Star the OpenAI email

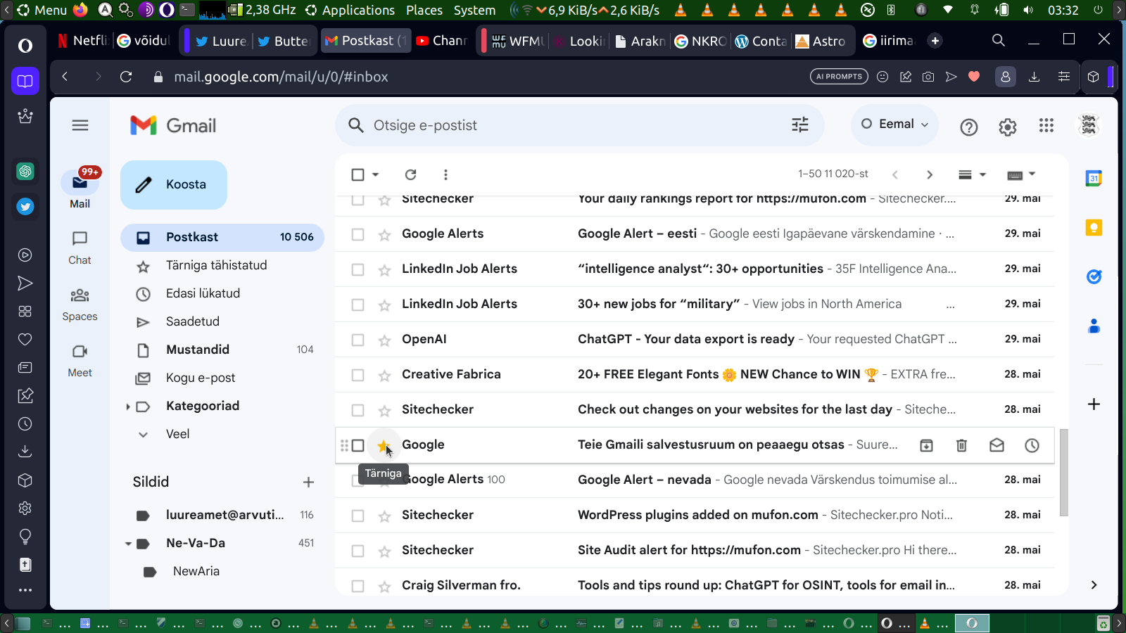384,340
